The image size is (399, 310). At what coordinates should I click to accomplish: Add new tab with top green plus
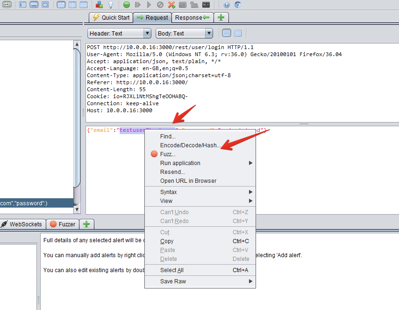coord(221,18)
